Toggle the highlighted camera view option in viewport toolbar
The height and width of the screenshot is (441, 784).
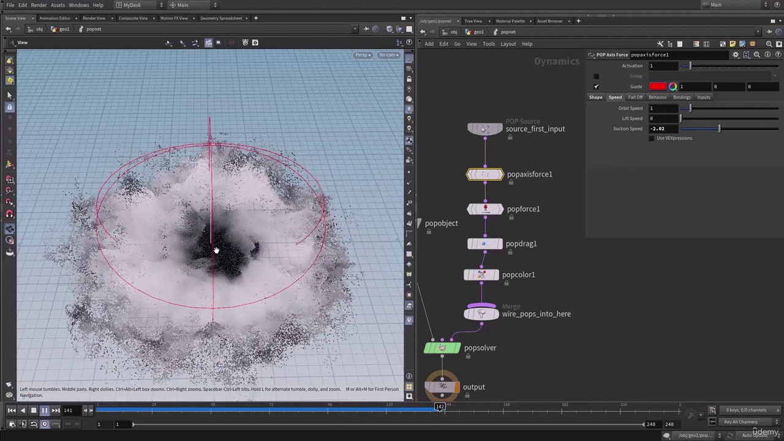click(x=208, y=43)
